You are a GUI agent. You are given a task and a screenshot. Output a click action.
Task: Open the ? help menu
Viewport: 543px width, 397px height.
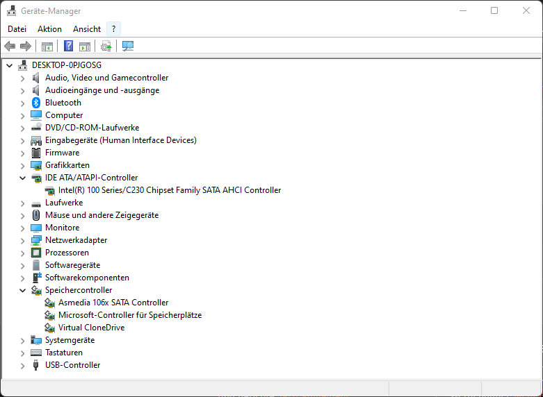click(113, 29)
